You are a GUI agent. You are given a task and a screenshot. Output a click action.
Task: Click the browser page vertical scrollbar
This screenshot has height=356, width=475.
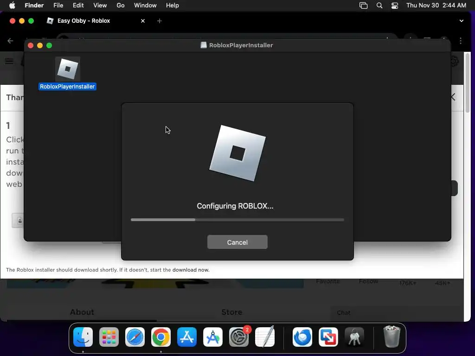[468, 83]
